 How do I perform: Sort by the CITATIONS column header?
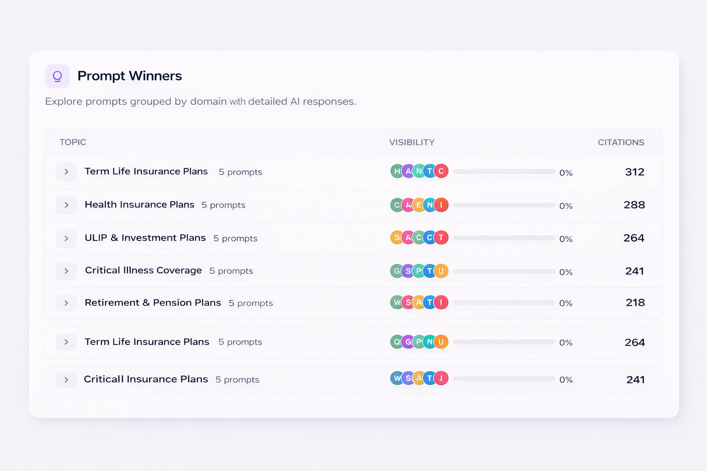coord(620,143)
